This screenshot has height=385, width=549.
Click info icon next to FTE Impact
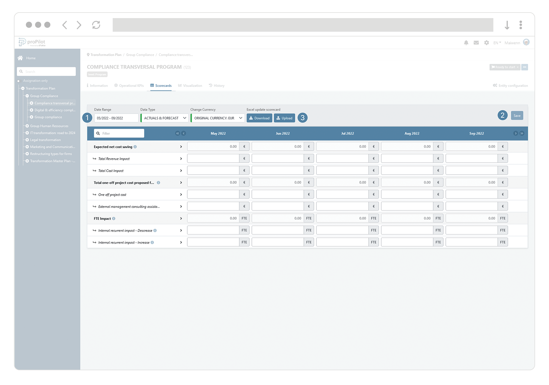click(x=114, y=218)
